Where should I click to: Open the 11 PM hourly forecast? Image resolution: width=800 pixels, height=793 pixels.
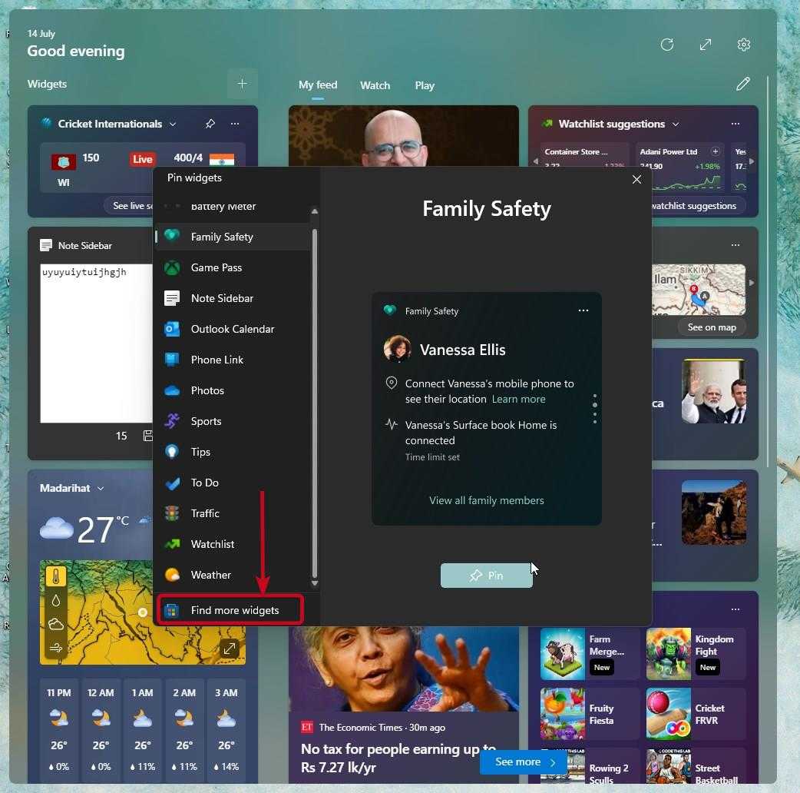coord(58,730)
